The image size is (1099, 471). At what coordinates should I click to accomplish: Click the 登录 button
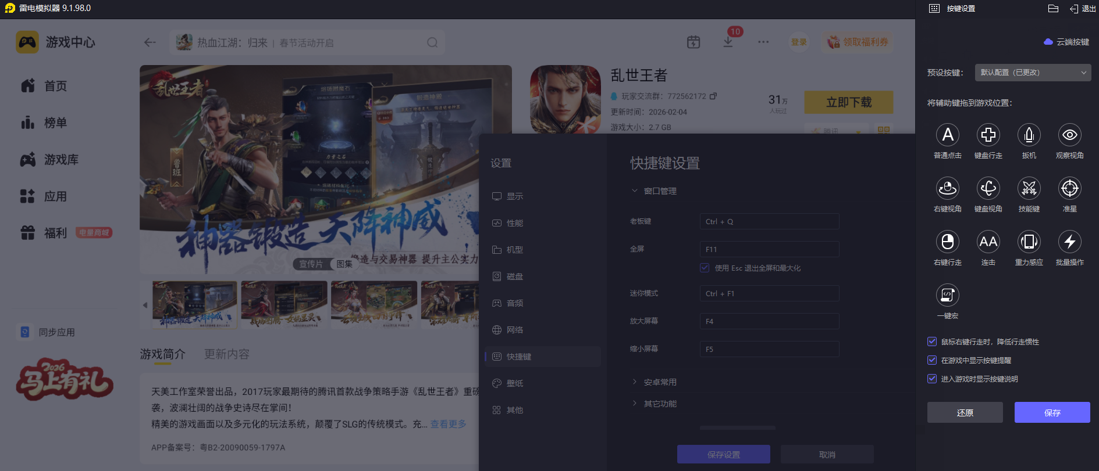[x=799, y=42]
